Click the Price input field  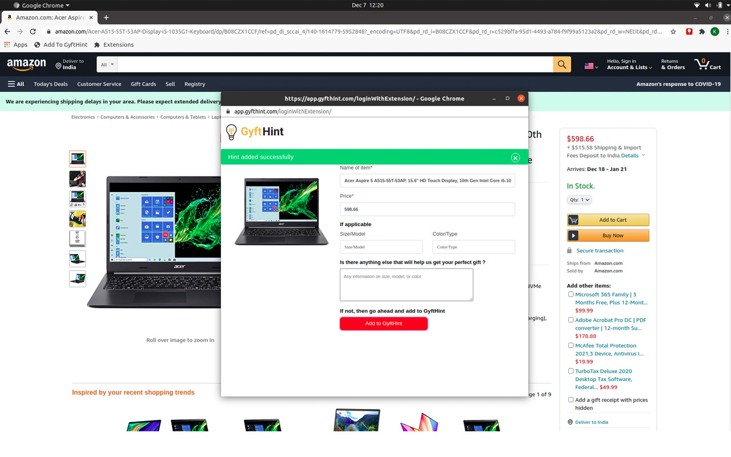coord(427,209)
